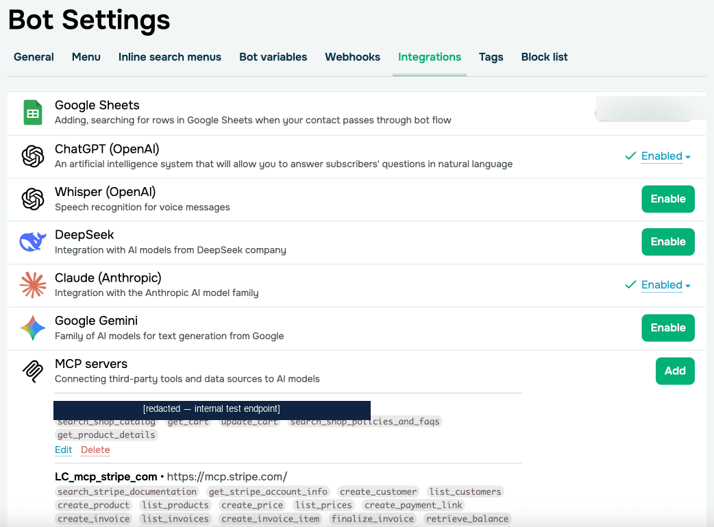Click the create_invoice_item tag
The width and height of the screenshot is (714, 527).
point(270,519)
